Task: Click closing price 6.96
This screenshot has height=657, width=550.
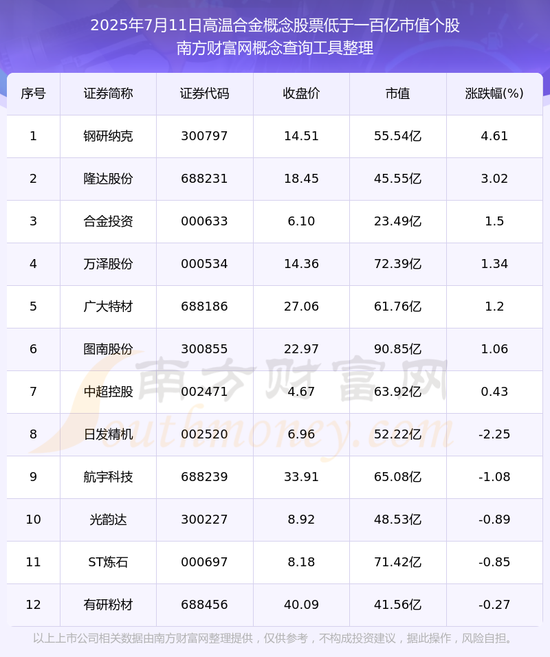Action: pyautogui.click(x=301, y=434)
